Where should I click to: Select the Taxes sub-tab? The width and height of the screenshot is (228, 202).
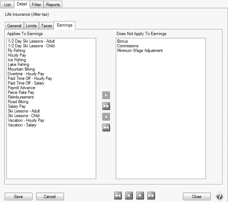coord(46,26)
